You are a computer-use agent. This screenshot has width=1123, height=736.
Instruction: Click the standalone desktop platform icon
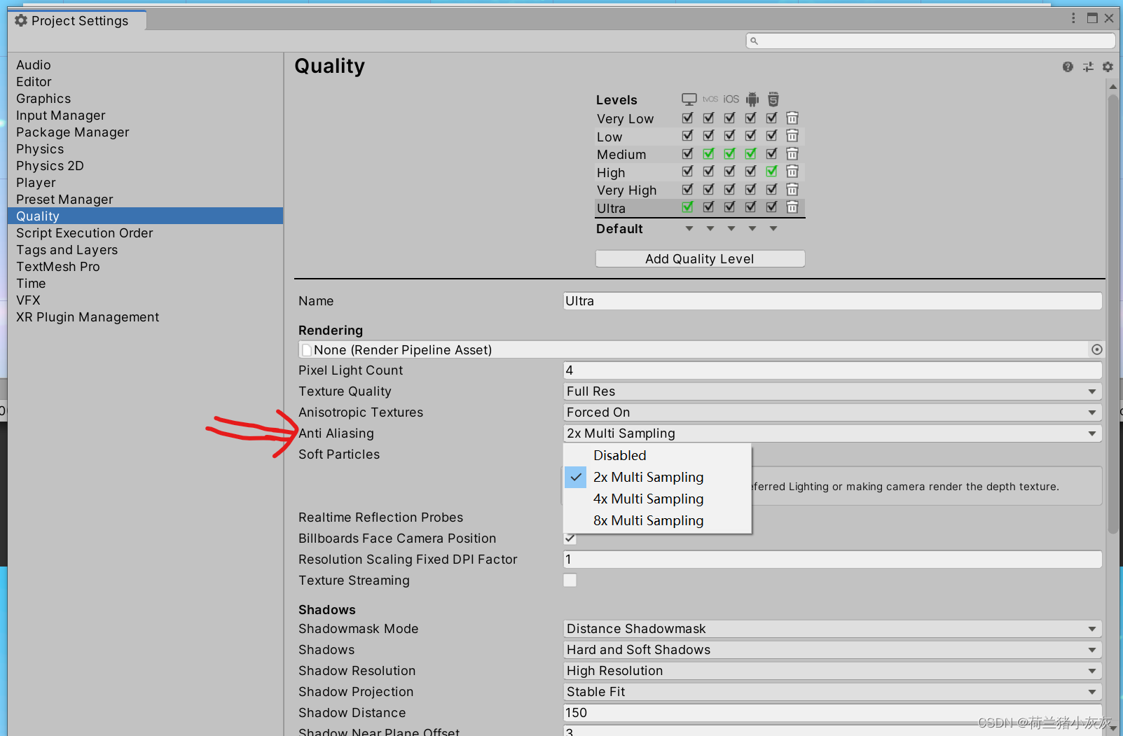pyautogui.click(x=689, y=99)
